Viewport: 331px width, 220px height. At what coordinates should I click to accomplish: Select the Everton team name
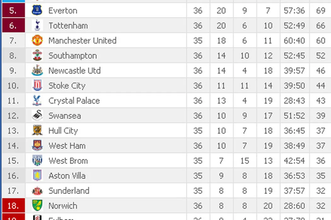coord(63,10)
